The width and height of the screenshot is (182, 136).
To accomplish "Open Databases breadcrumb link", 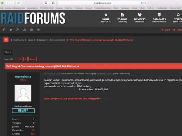I will (x=41, y=40).
